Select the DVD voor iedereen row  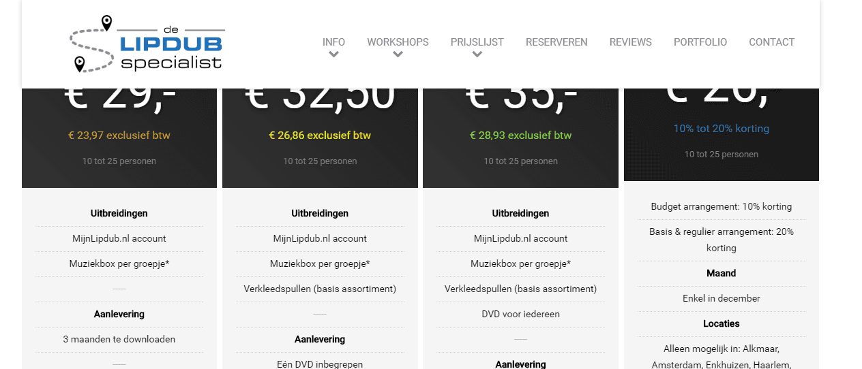pyautogui.click(x=520, y=315)
